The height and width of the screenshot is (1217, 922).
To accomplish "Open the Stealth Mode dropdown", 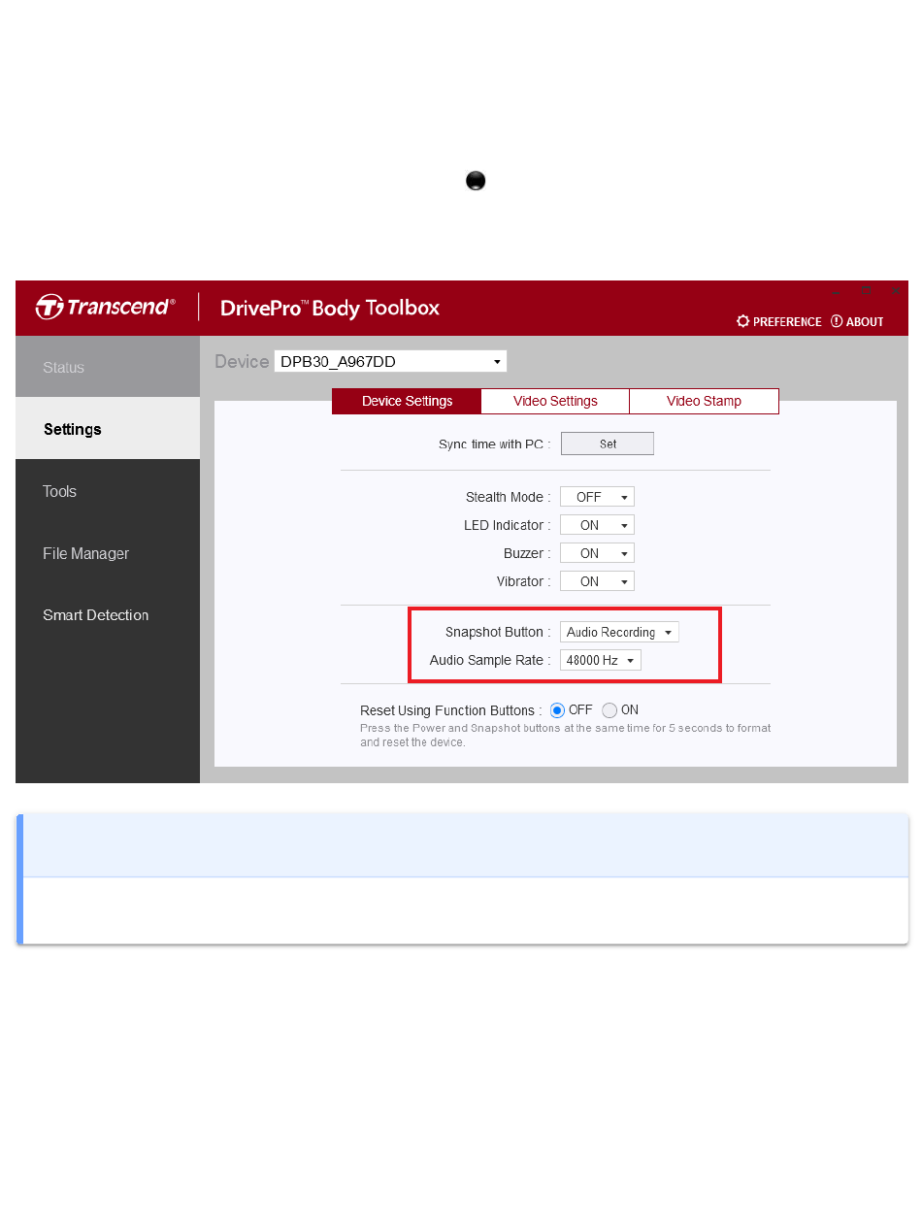I will pos(597,497).
